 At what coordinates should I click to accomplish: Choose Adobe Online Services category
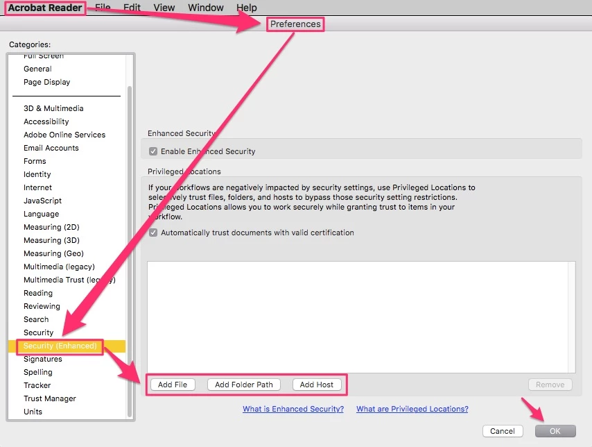64,135
